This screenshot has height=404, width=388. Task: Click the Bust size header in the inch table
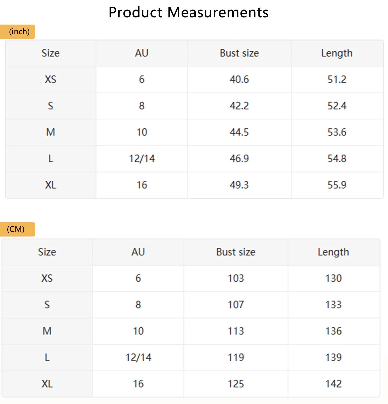239,53
